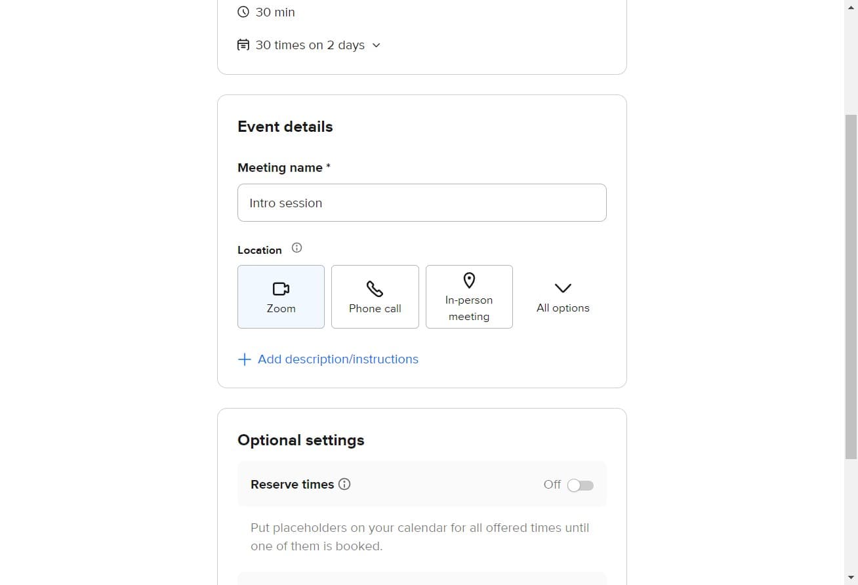Click the info icon beside Reserve times
Viewport: 858px width, 585px height.
(x=344, y=484)
